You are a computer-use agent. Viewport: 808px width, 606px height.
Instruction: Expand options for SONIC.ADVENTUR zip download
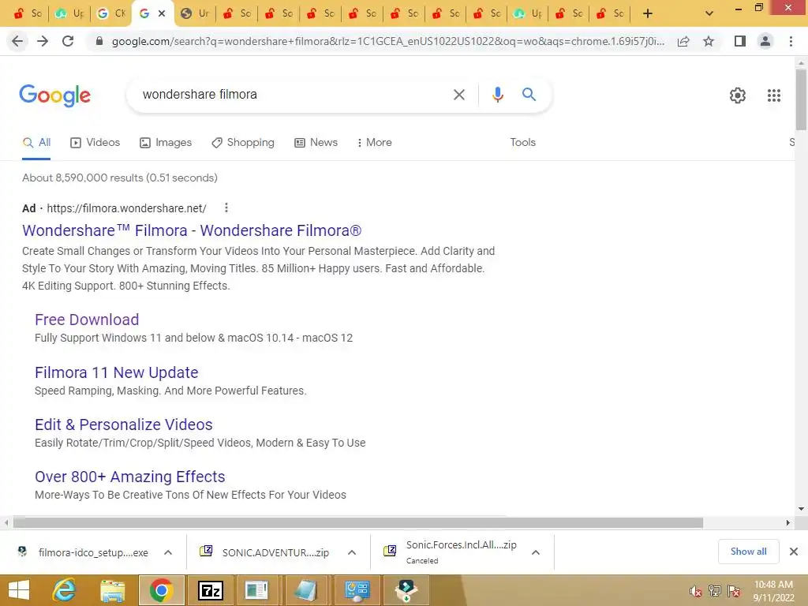[x=352, y=552]
